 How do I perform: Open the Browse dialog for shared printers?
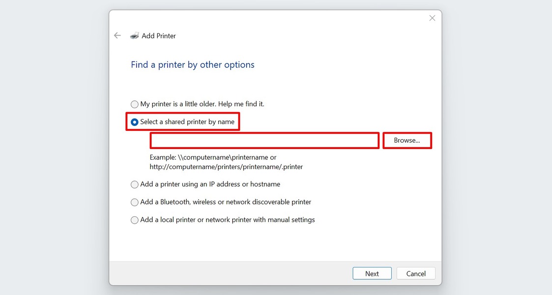click(x=407, y=140)
